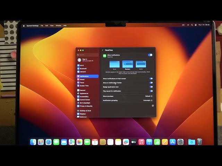Toggle Badge application icon switch
The width and height of the screenshot is (222, 166).
(151, 87)
